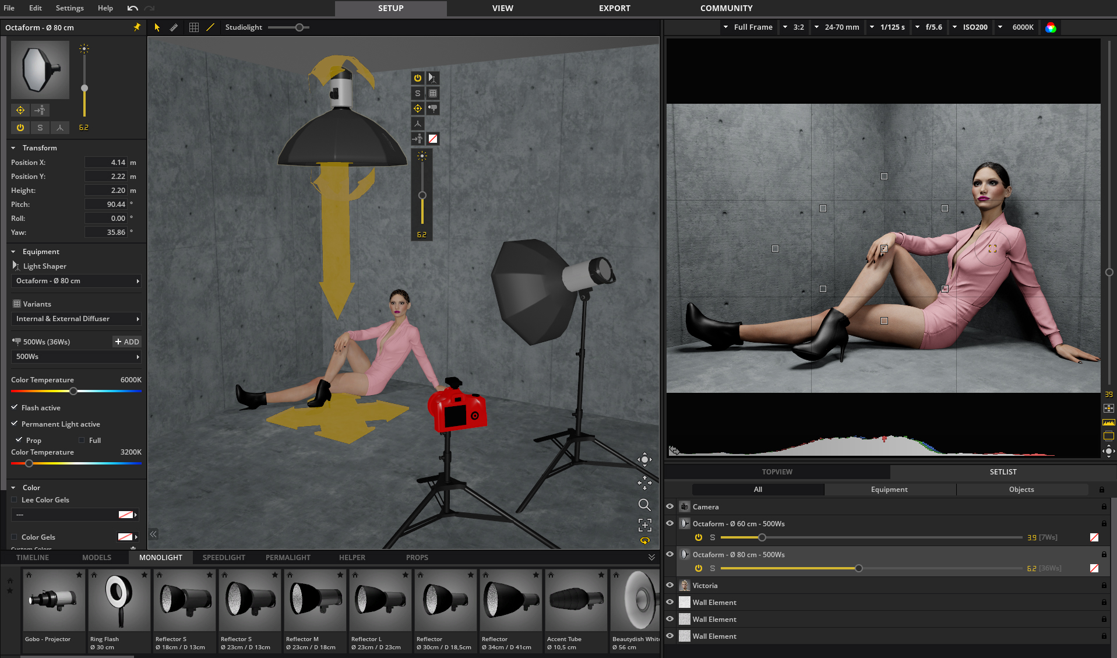The width and height of the screenshot is (1117, 658).
Task: Click the S solo button in properties panel
Action: coord(40,128)
